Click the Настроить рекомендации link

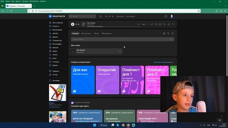tap(164, 62)
